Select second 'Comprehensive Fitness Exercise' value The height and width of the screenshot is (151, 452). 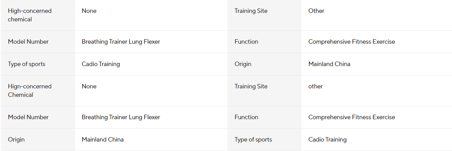(351, 117)
